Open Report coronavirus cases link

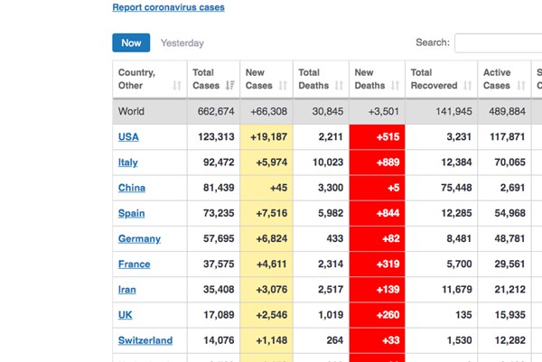coord(168,7)
